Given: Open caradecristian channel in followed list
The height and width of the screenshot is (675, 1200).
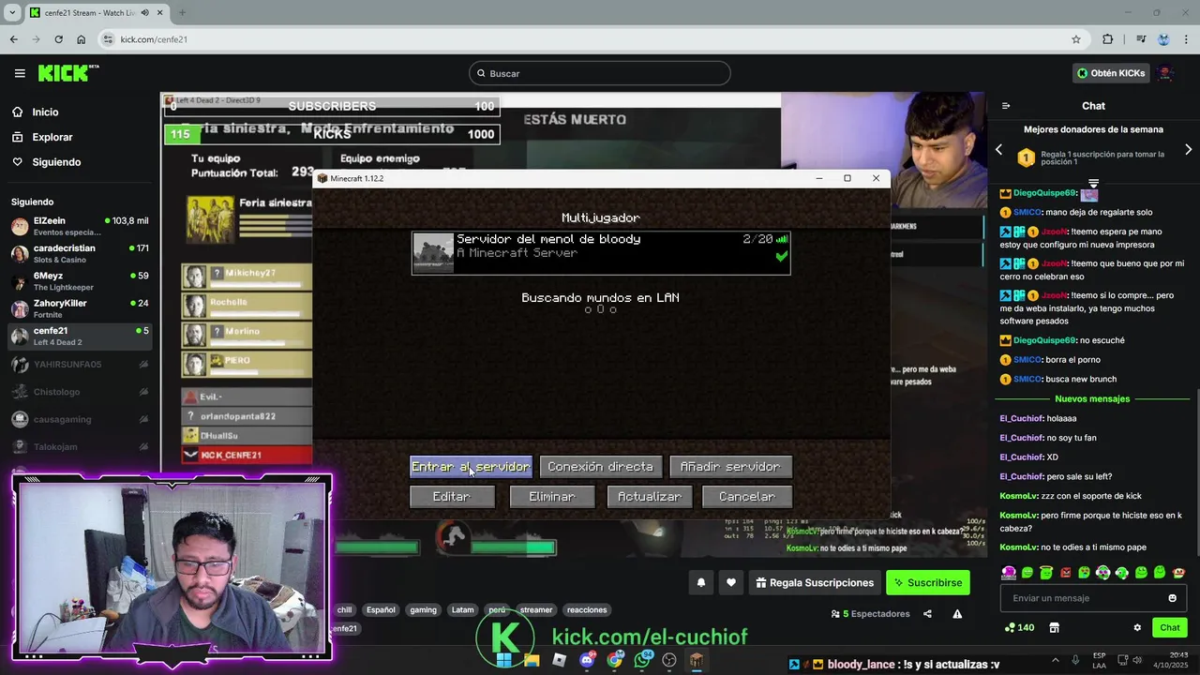Looking at the screenshot, I should [80, 254].
